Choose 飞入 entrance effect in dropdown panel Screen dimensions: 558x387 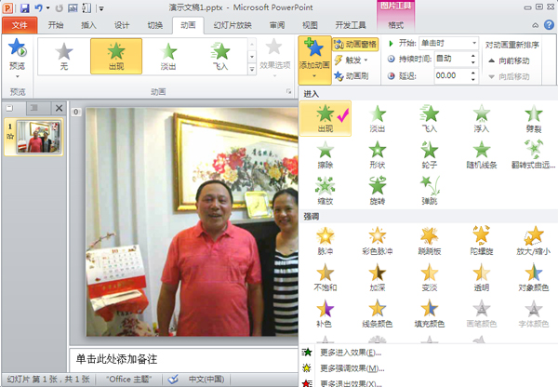(x=430, y=118)
